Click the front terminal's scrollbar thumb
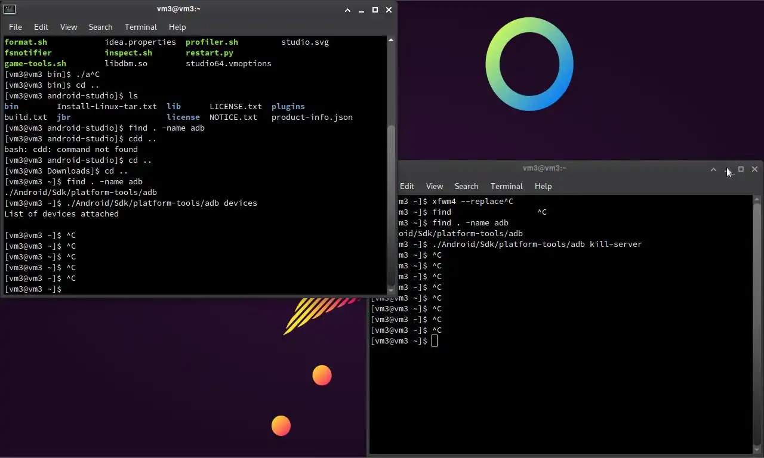Viewport: 764px width, 458px height. pos(391,205)
